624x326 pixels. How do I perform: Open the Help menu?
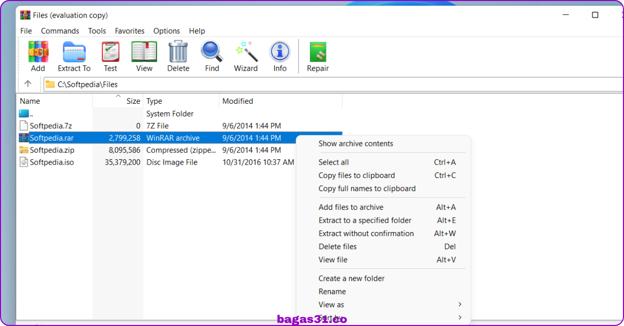pyautogui.click(x=197, y=31)
